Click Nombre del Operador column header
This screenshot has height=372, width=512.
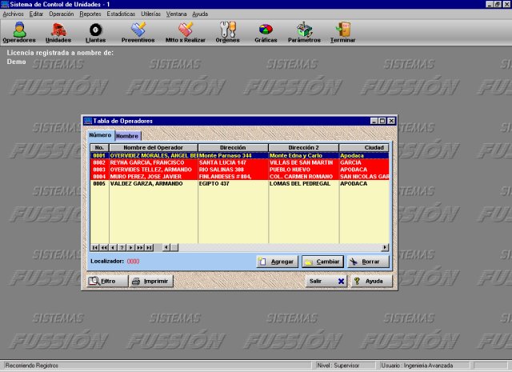pos(154,148)
